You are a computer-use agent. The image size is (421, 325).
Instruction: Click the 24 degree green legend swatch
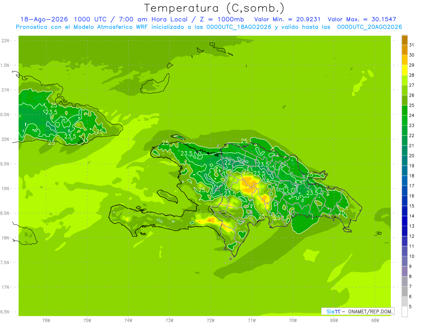tap(405, 110)
